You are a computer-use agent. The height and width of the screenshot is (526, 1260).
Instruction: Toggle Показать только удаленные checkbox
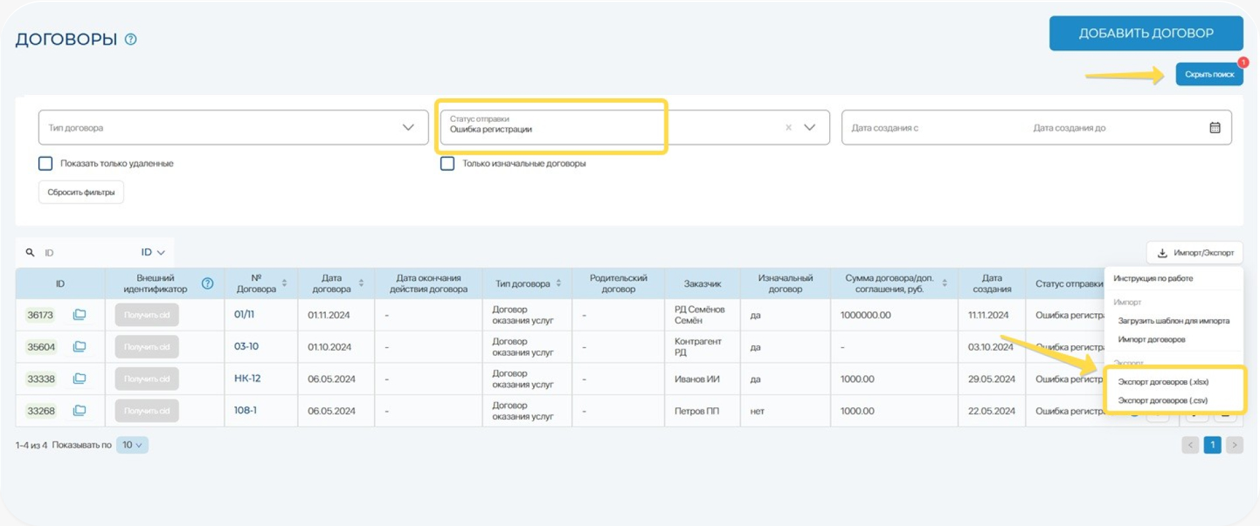[46, 163]
